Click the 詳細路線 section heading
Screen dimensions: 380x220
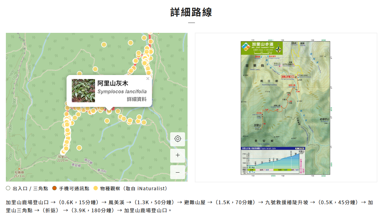pyautogui.click(x=191, y=12)
